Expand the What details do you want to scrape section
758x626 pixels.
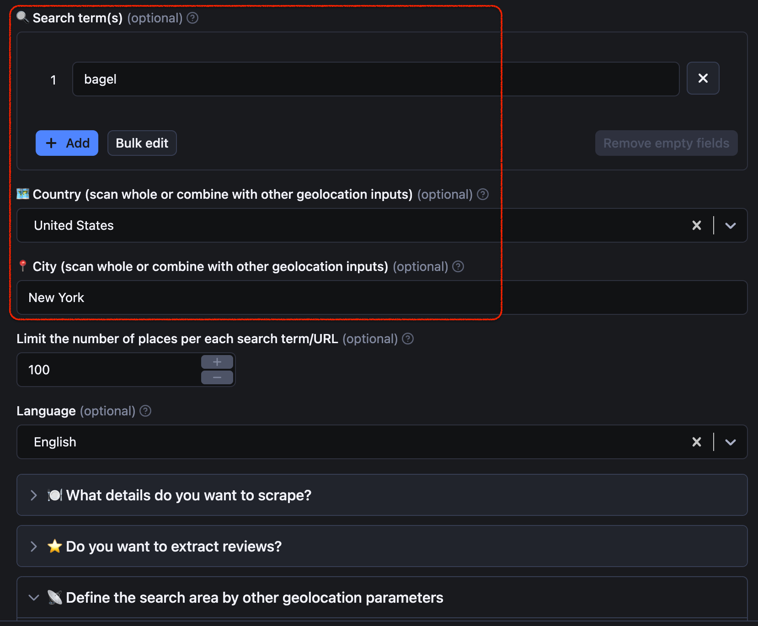click(33, 495)
